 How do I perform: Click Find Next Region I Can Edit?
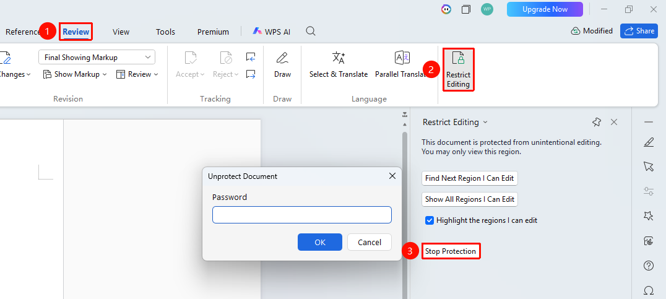(470, 178)
